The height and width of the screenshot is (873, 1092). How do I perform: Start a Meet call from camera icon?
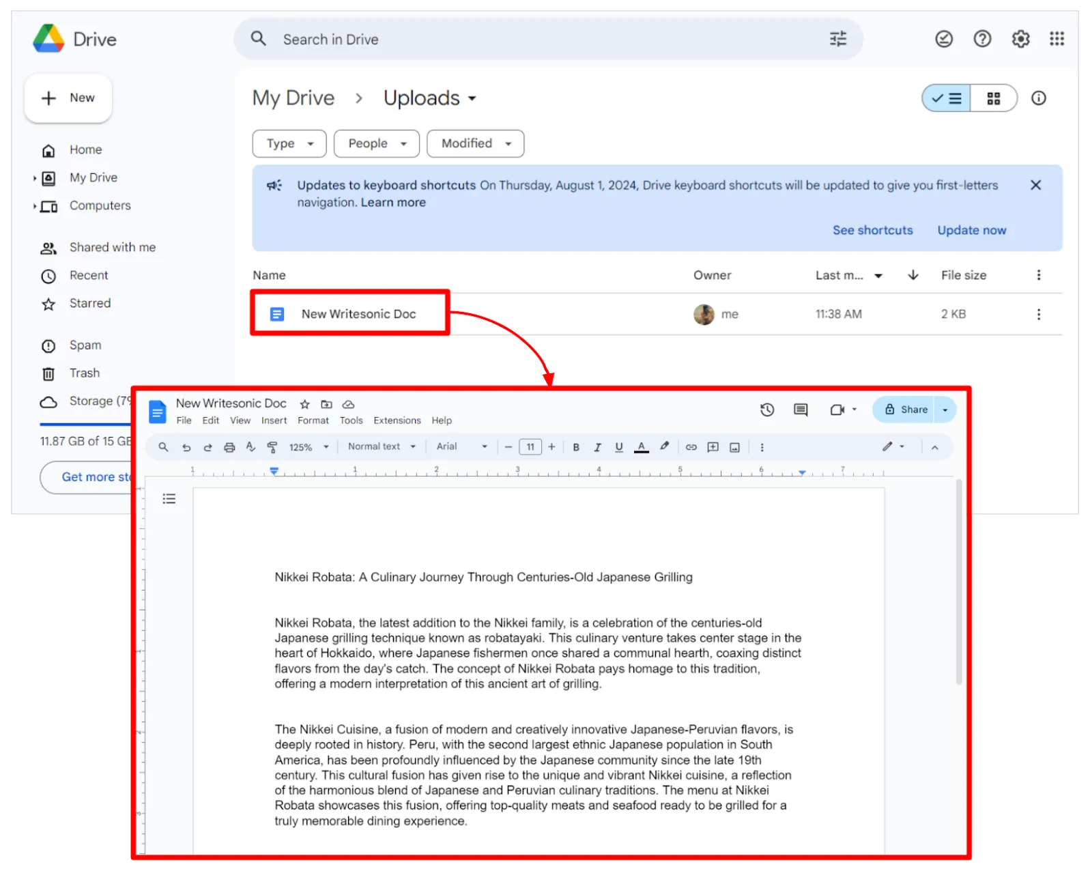(x=837, y=410)
